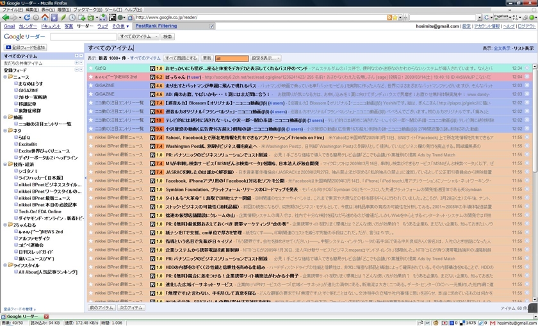Collapse the ネタ folder
The width and height of the screenshot is (538, 326).
[x=5, y=131]
